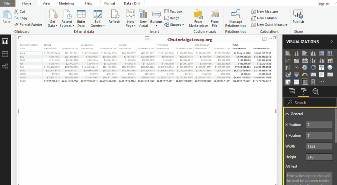The height and width of the screenshot is (185, 337).
Task: Open the Edit Queries dropdown
Action: 98,18
